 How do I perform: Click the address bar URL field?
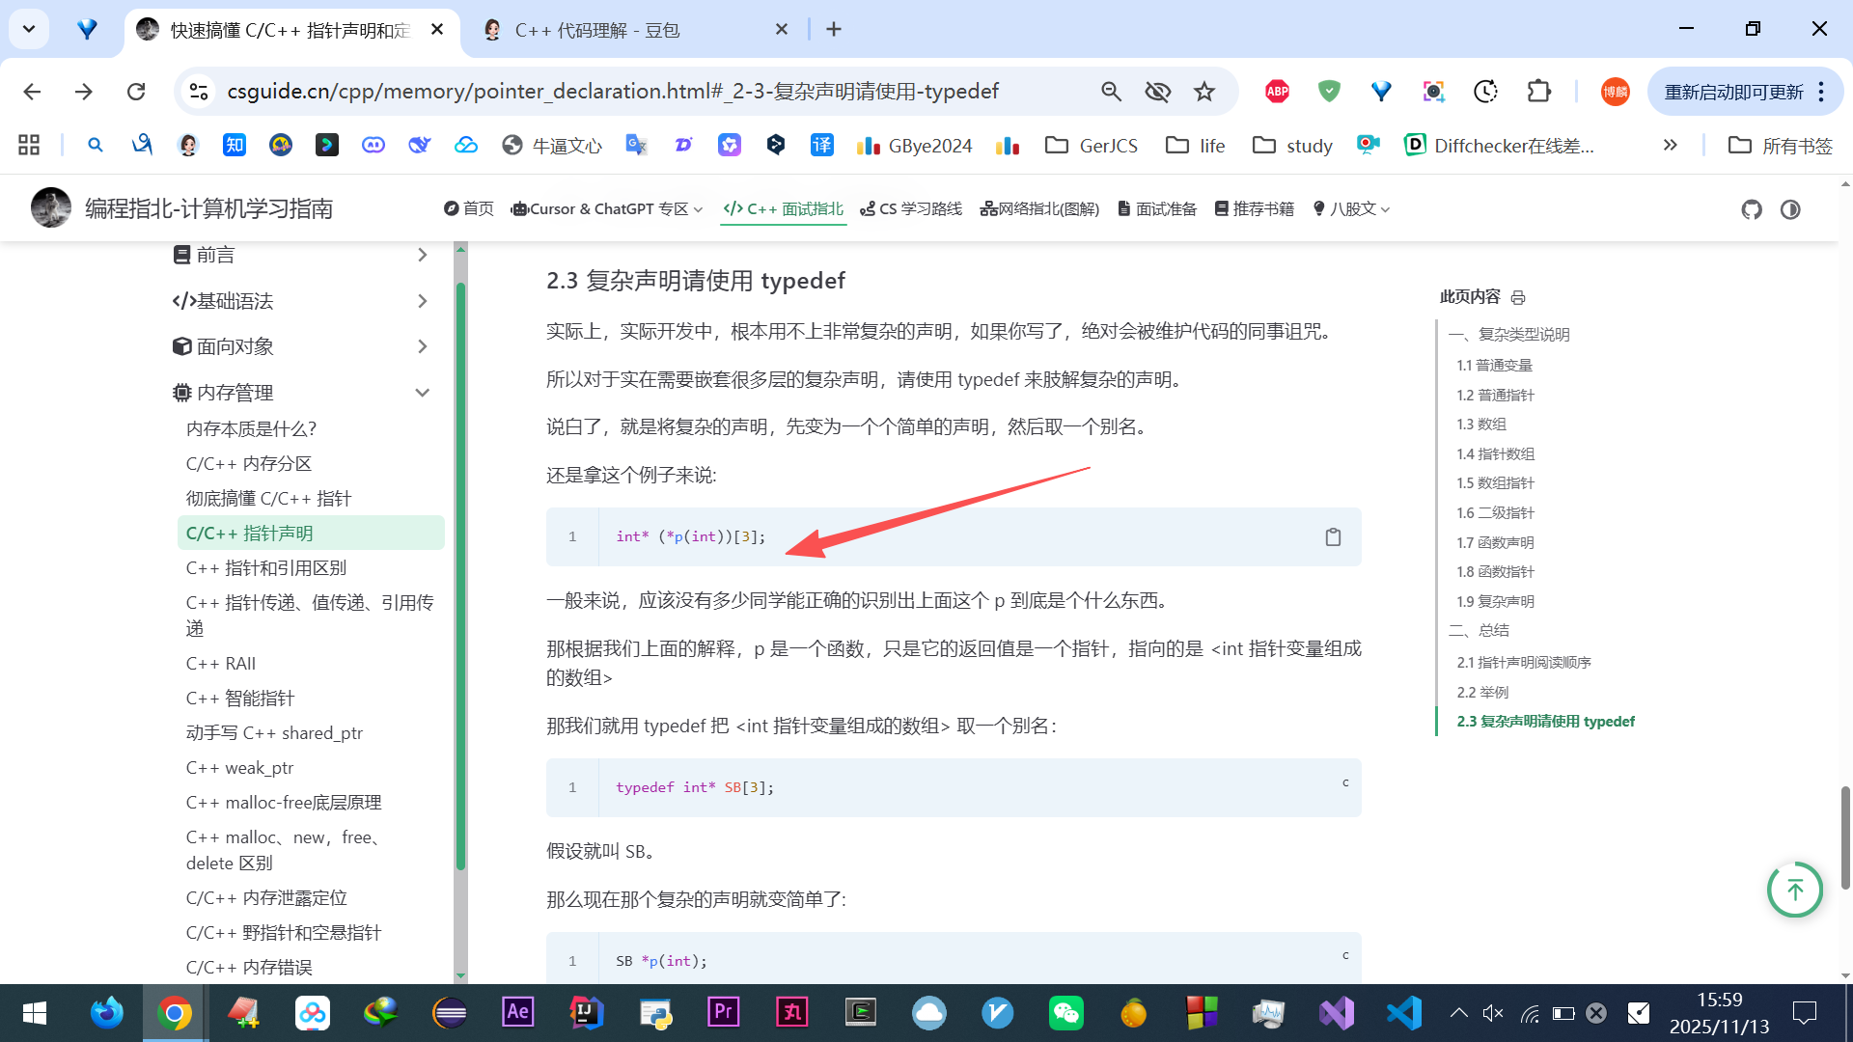pos(613,92)
